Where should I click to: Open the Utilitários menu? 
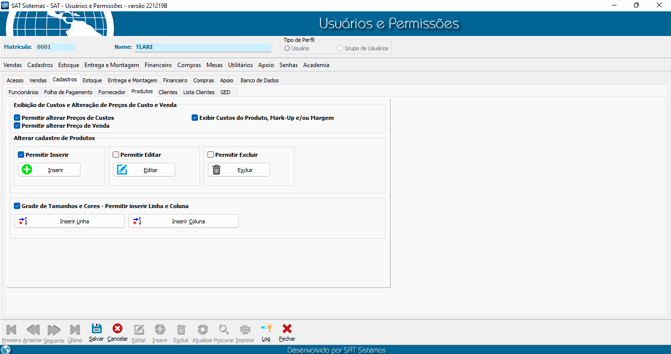click(240, 65)
